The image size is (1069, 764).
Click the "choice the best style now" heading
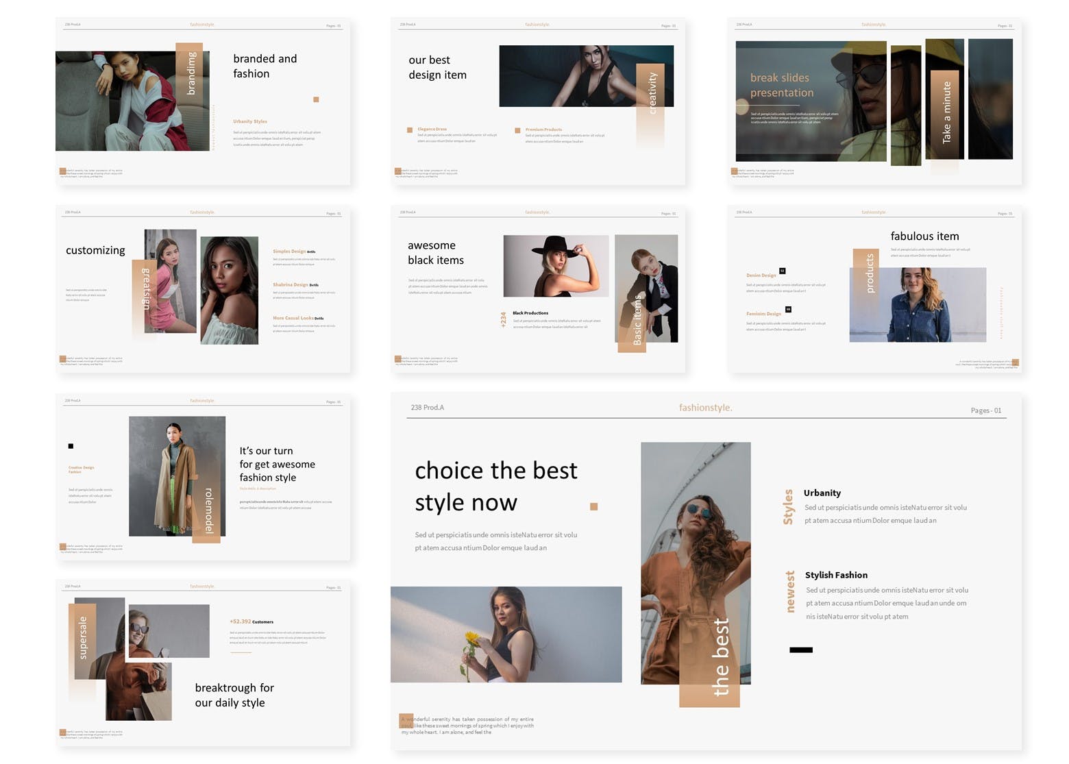pyautogui.click(x=495, y=486)
